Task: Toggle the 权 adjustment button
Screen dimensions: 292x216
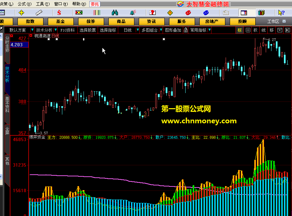Action: [256, 30]
